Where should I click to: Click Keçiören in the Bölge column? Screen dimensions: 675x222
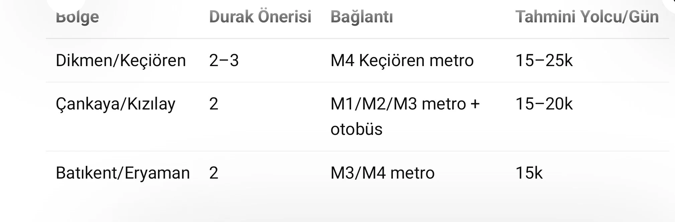pos(153,60)
